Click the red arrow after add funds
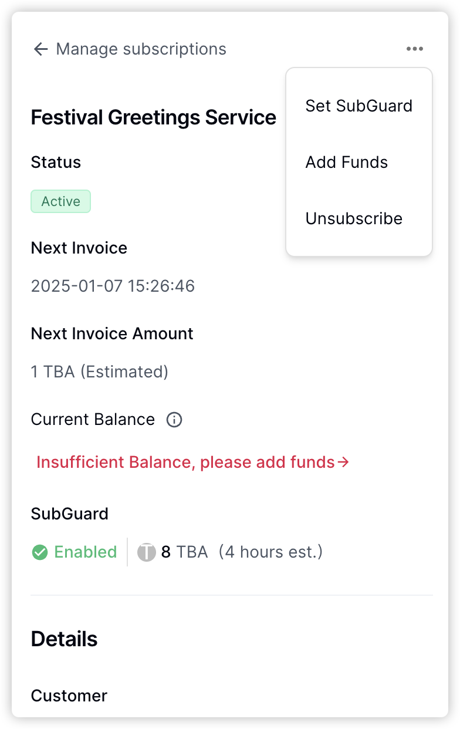 coord(344,462)
